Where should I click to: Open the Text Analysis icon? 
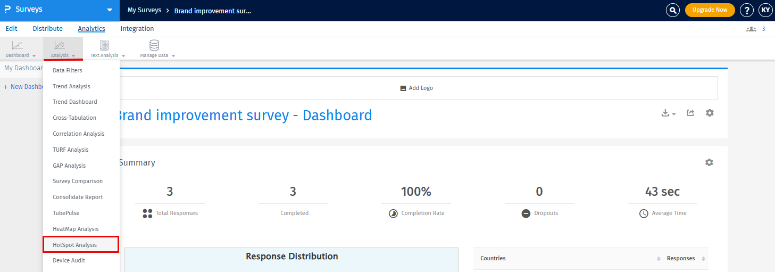pos(104,45)
